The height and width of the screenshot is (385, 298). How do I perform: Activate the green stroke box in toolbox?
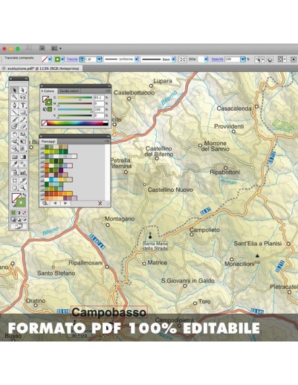tap(21, 202)
